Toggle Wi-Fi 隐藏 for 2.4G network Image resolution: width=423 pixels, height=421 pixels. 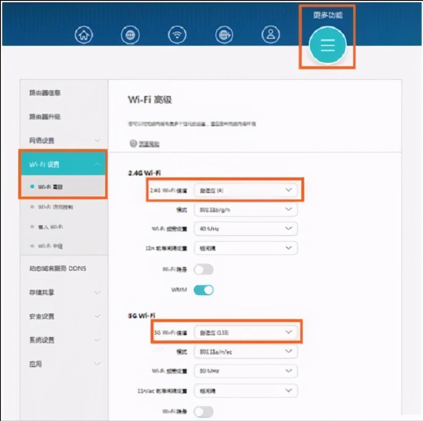204,269
